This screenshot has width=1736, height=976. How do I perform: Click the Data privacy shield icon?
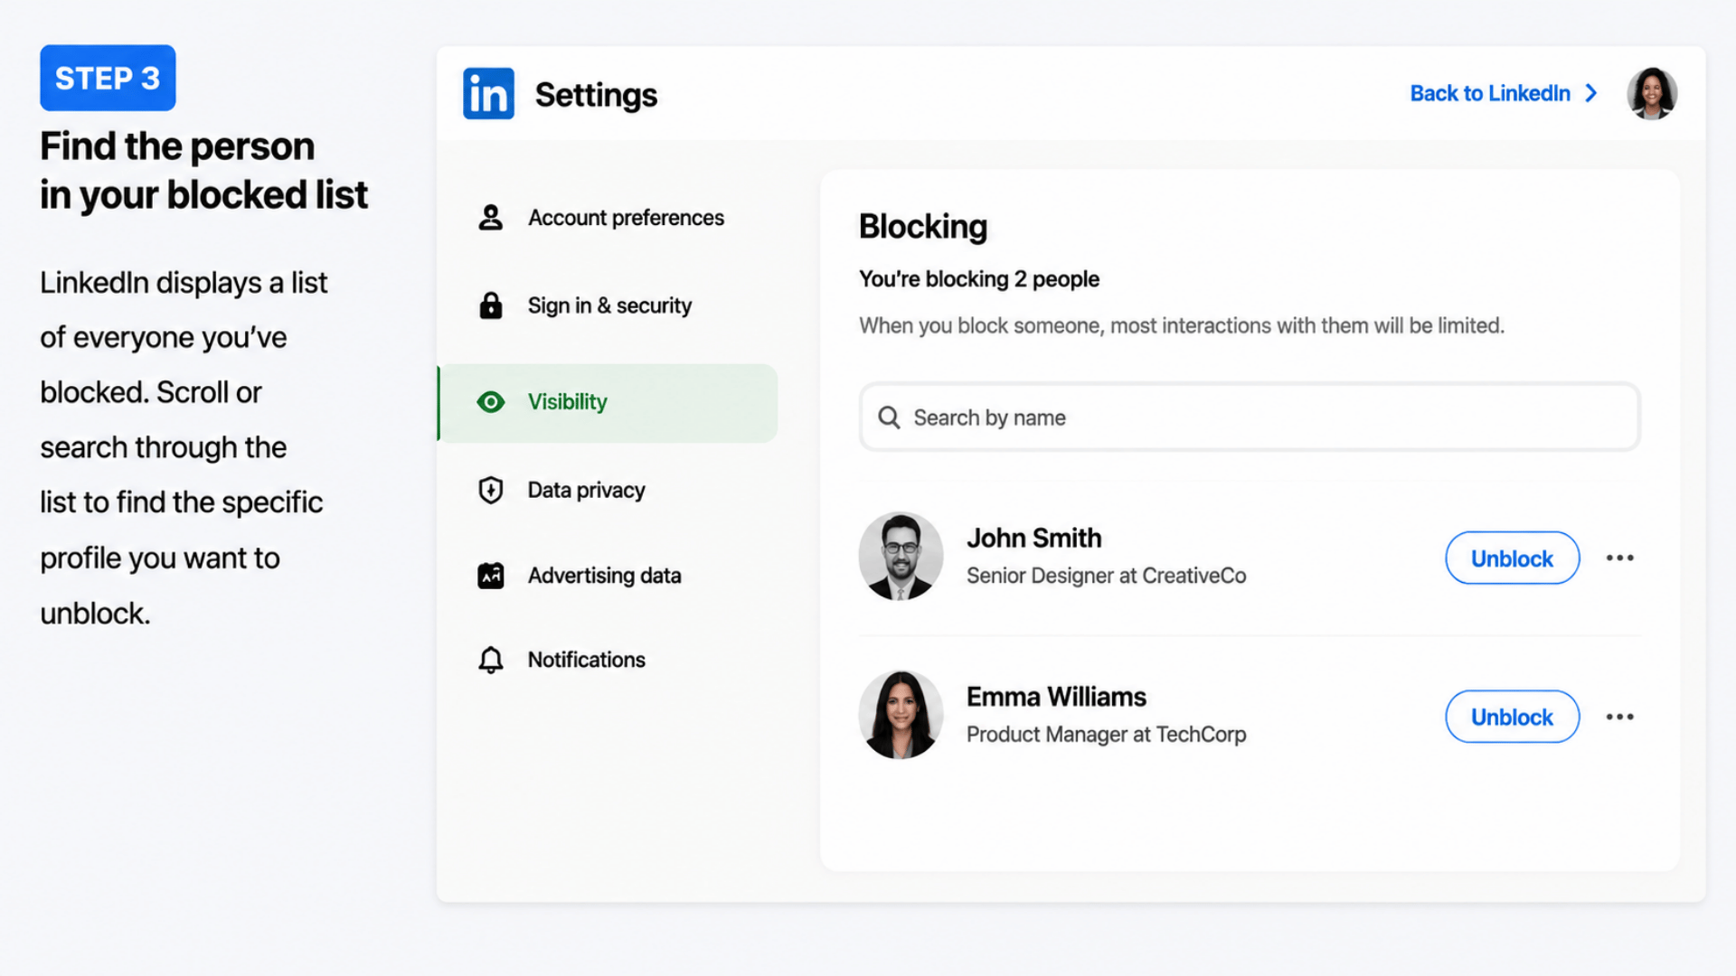point(490,490)
